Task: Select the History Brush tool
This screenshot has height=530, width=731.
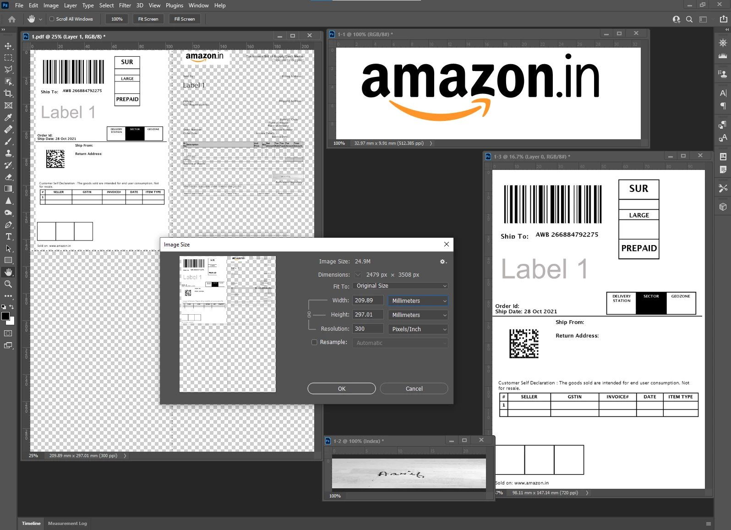Action: pyautogui.click(x=8, y=165)
